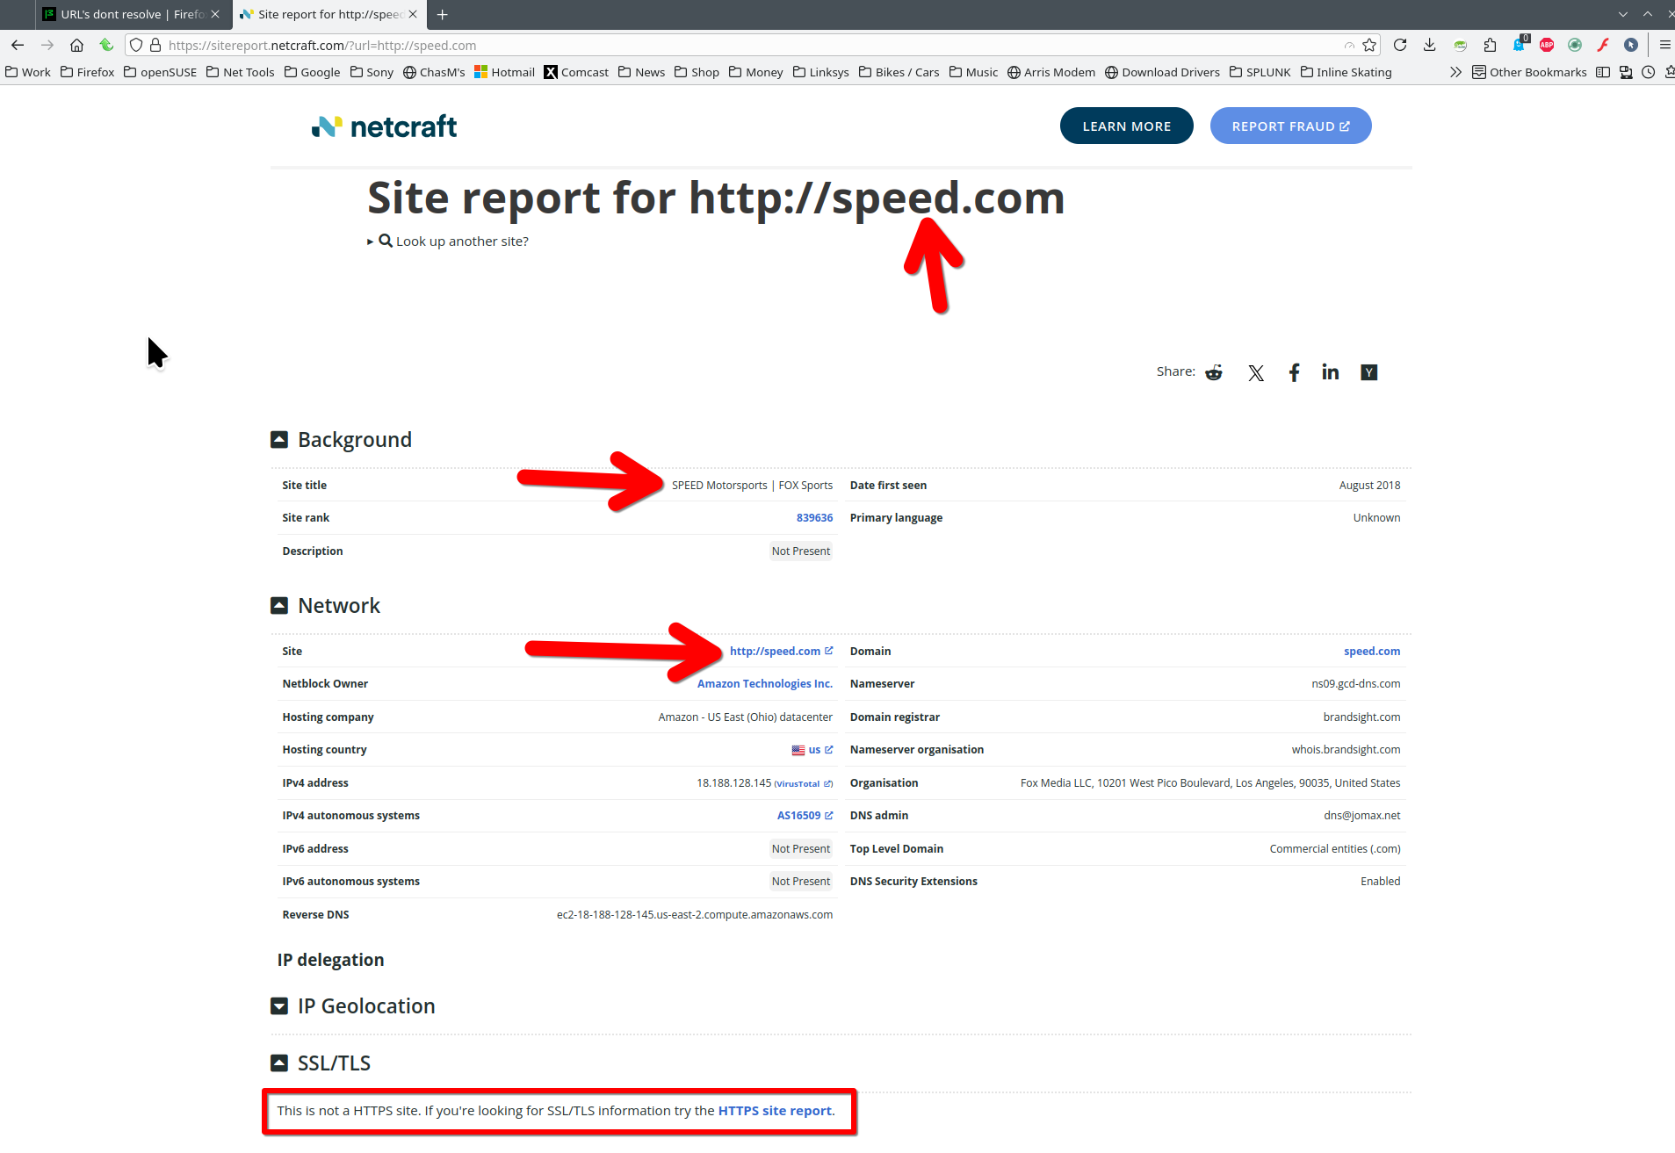Share the report on Hacker News
Image resolution: width=1675 pixels, height=1153 pixels.
coord(1369,372)
